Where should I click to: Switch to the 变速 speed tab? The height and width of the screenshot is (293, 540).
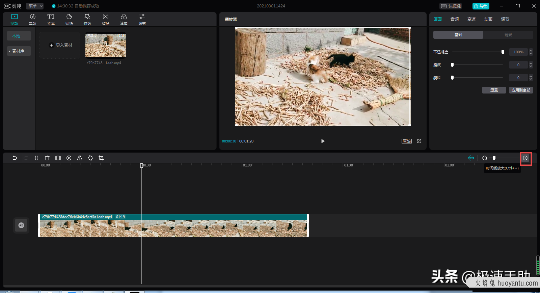click(x=471, y=19)
